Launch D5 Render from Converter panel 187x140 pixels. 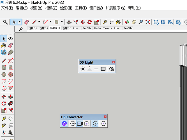tap(64, 123)
